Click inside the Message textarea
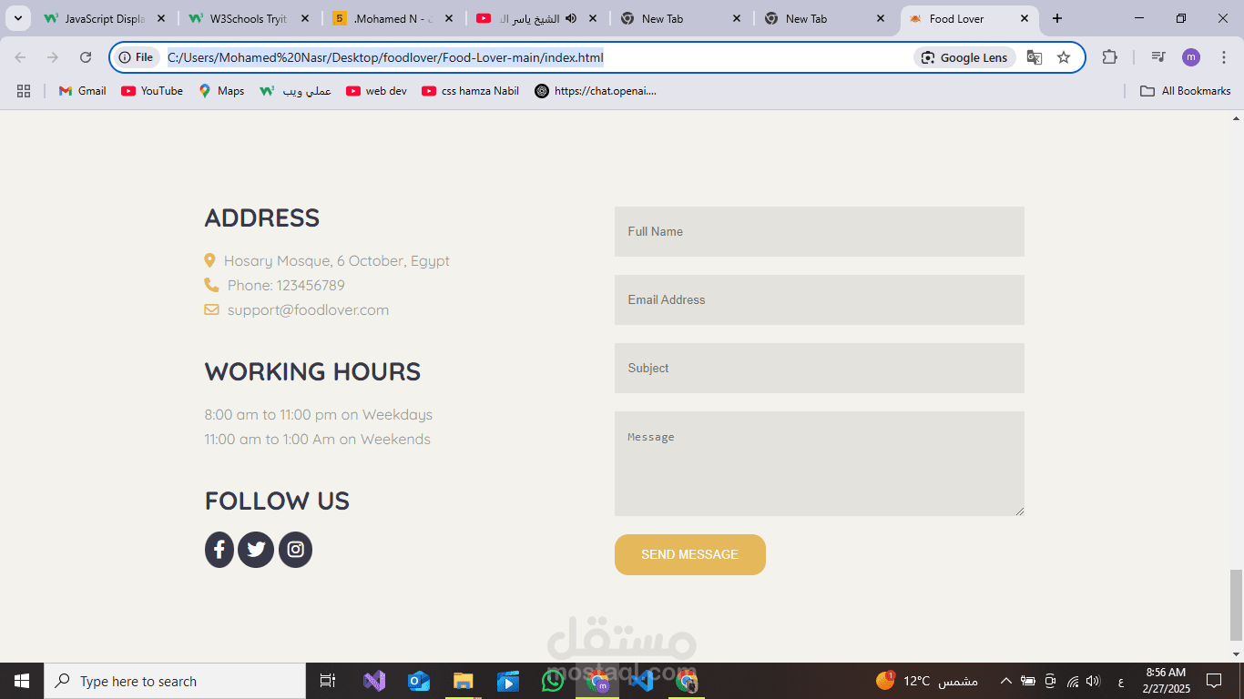This screenshot has height=699, width=1244. click(820, 463)
